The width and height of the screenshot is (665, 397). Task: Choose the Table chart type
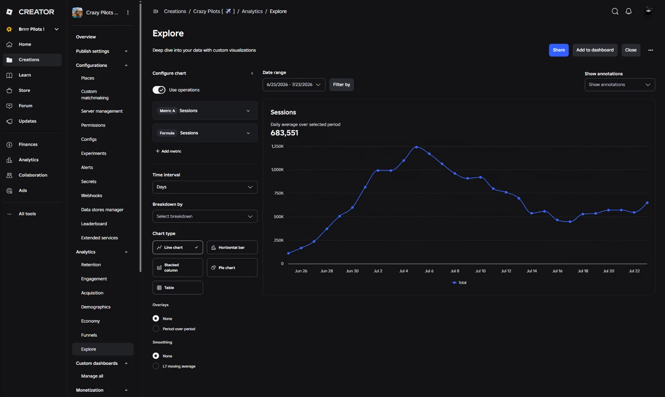[177, 288]
